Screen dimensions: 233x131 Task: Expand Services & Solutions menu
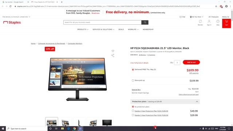(103, 29)
